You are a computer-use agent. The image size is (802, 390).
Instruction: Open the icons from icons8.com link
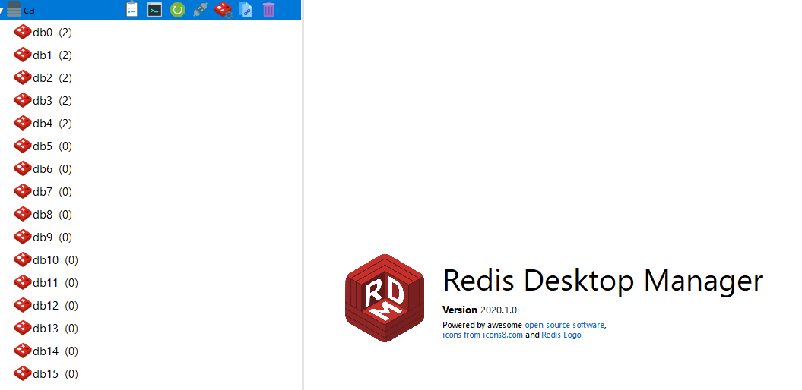(x=483, y=335)
